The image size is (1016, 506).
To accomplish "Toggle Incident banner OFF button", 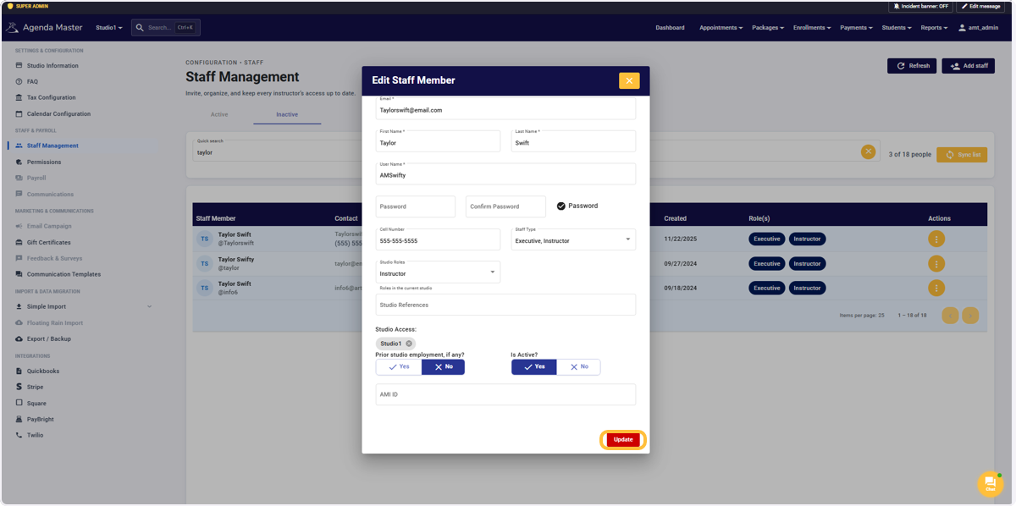I will 920,6.
